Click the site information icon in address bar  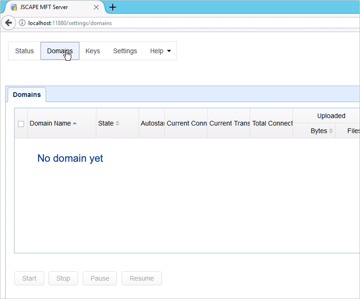[22, 23]
